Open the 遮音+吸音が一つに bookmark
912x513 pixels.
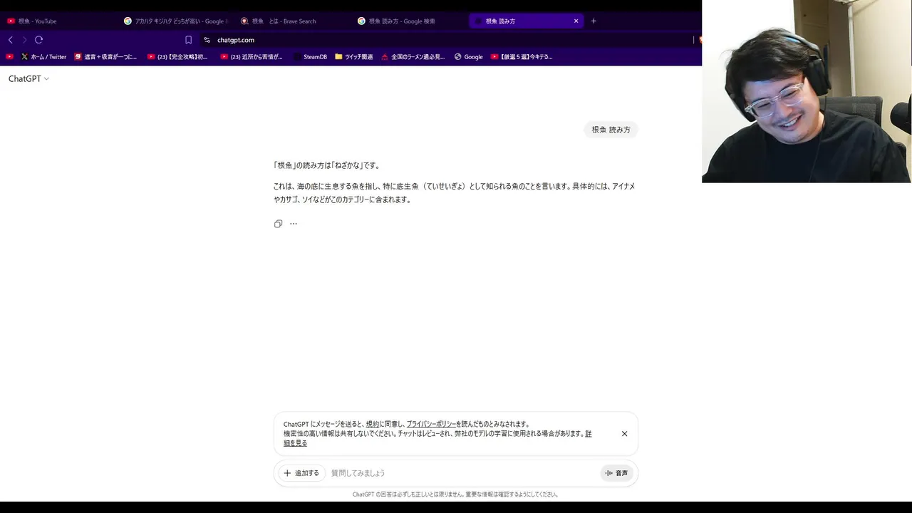[x=105, y=56]
